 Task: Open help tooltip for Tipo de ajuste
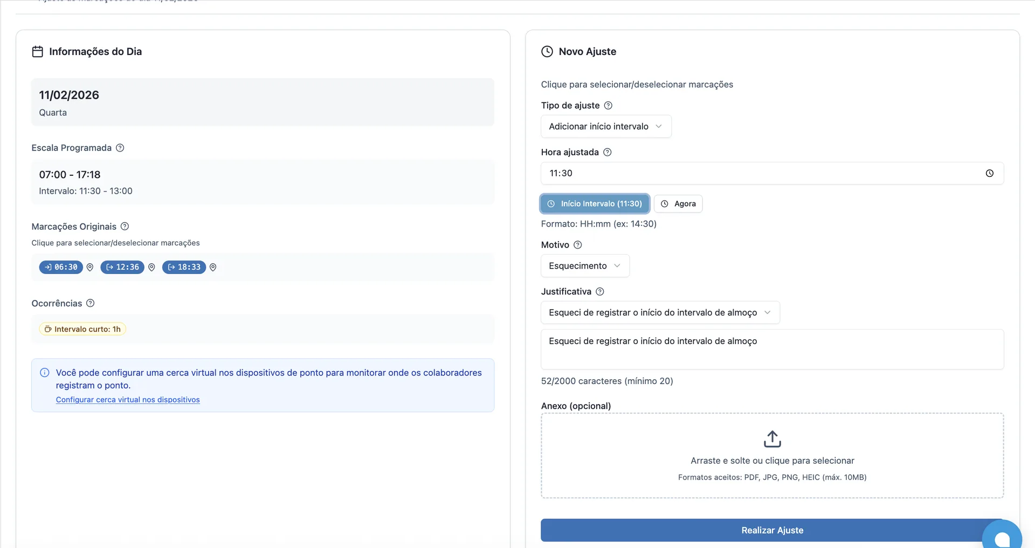[608, 105]
